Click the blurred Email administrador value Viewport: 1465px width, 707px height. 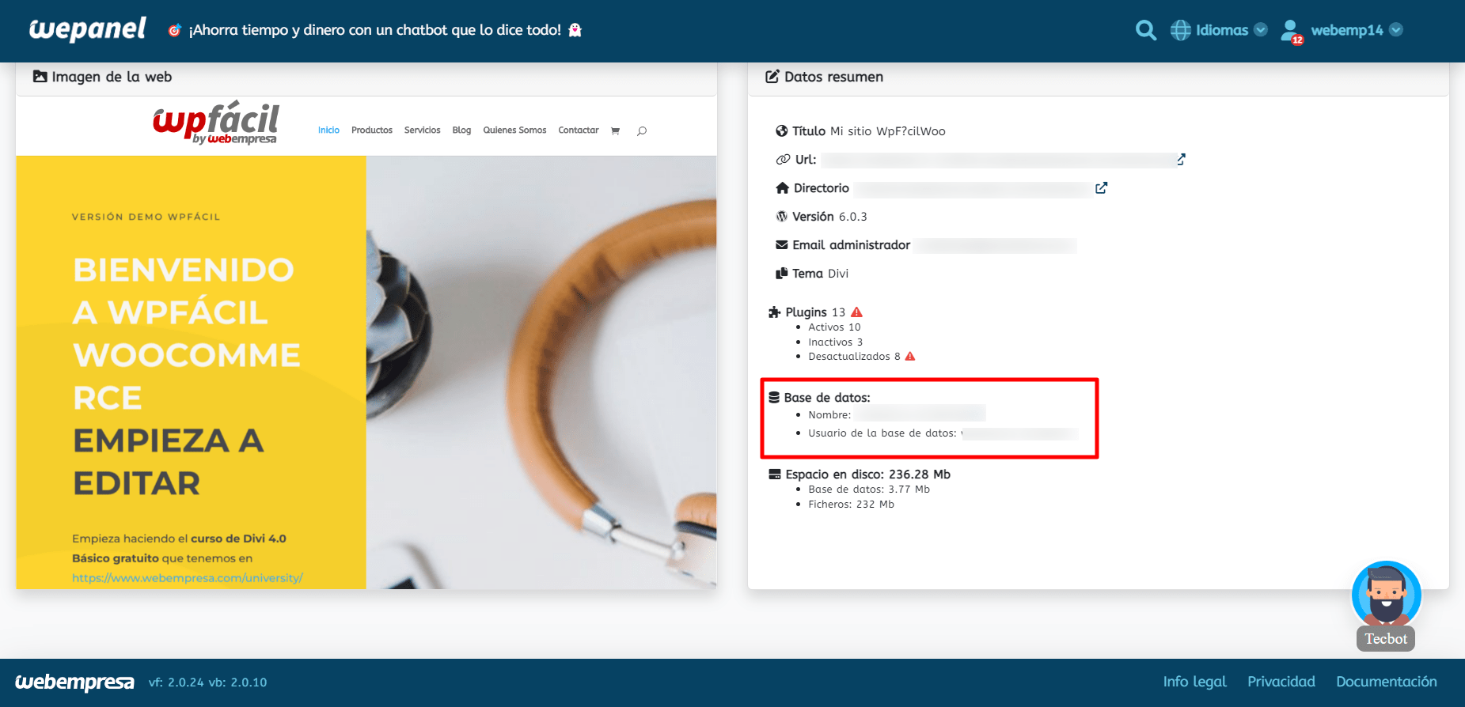click(996, 245)
